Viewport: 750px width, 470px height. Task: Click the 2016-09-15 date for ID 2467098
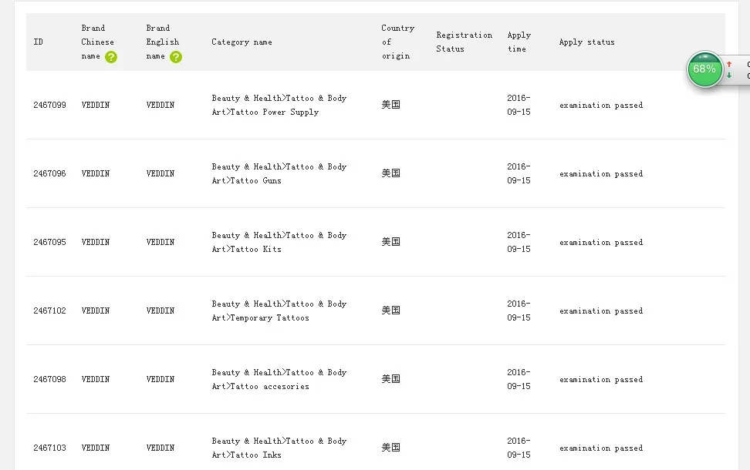519,379
